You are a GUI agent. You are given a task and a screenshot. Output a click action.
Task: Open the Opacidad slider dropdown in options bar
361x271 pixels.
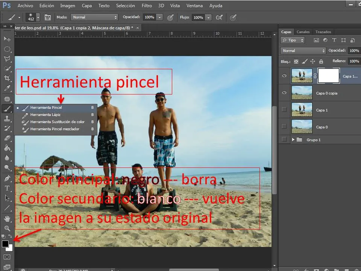pos(159,17)
